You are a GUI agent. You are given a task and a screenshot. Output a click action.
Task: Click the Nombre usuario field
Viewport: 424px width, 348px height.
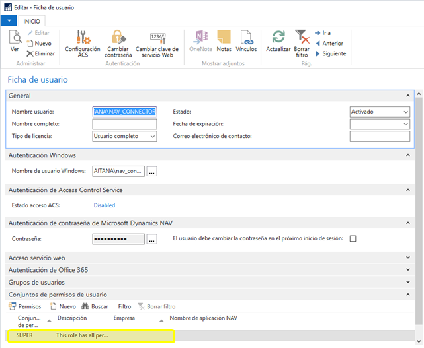click(124, 112)
